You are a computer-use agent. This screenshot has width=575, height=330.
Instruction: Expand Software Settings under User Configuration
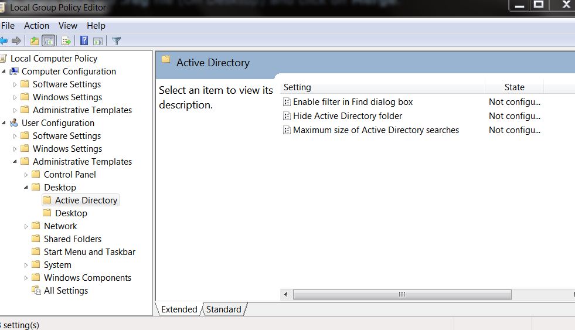[x=15, y=137]
